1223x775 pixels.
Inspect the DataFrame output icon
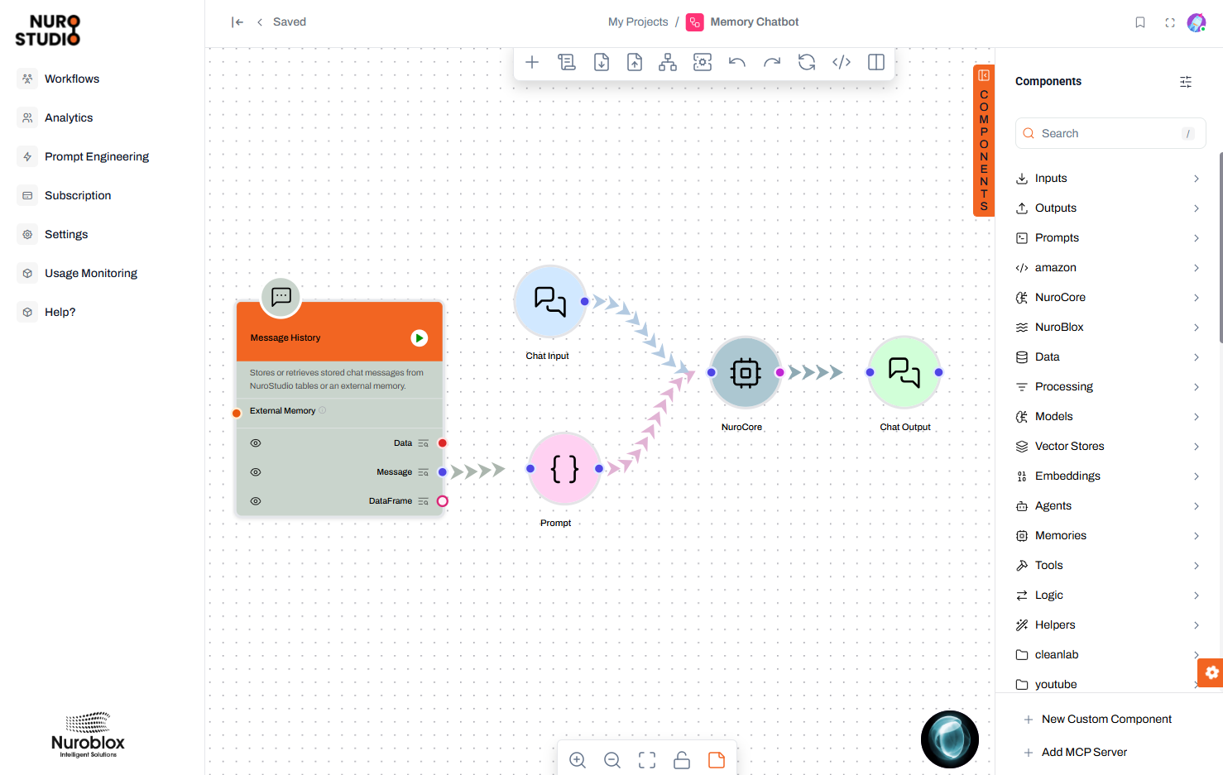pos(424,501)
